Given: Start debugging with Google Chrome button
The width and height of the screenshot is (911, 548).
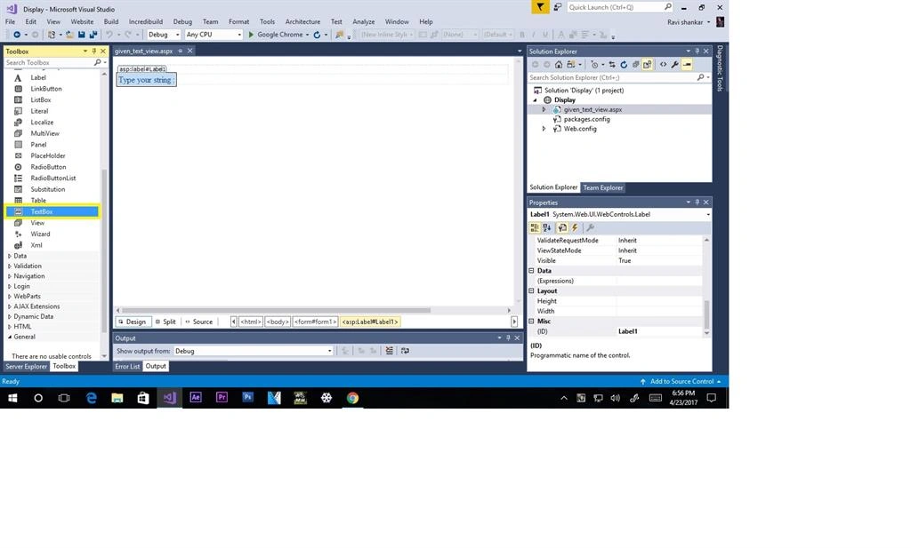Looking at the screenshot, I should tap(276, 35).
